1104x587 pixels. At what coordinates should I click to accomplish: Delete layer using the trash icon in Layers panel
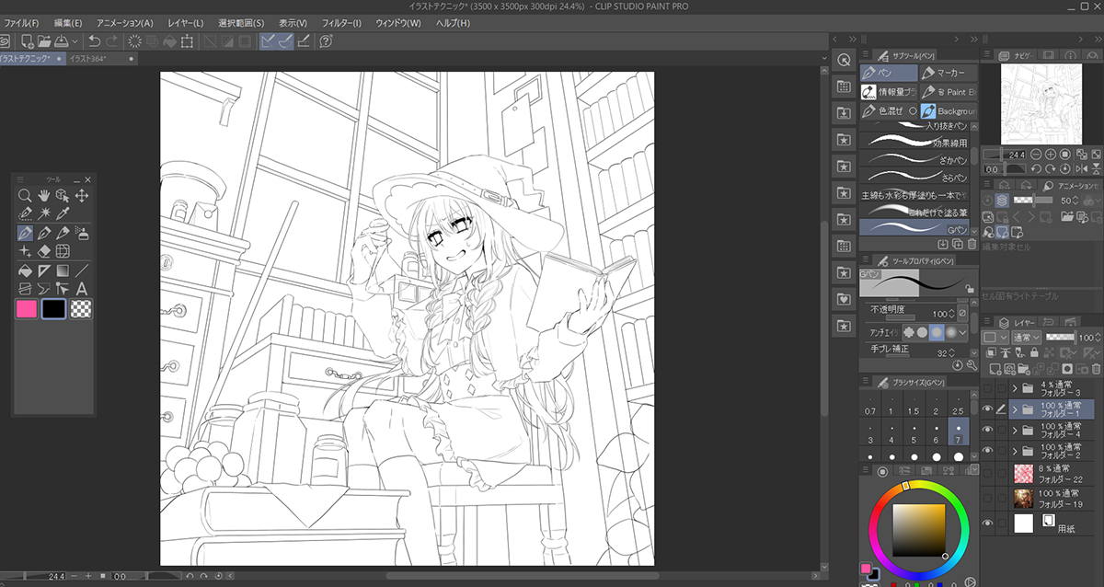(x=1096, y=368)
